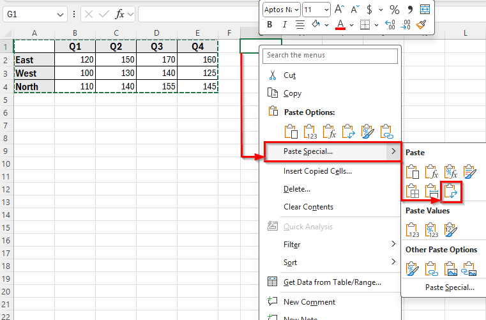Open accounting format dropdown arrow

[x=381, y=10]
